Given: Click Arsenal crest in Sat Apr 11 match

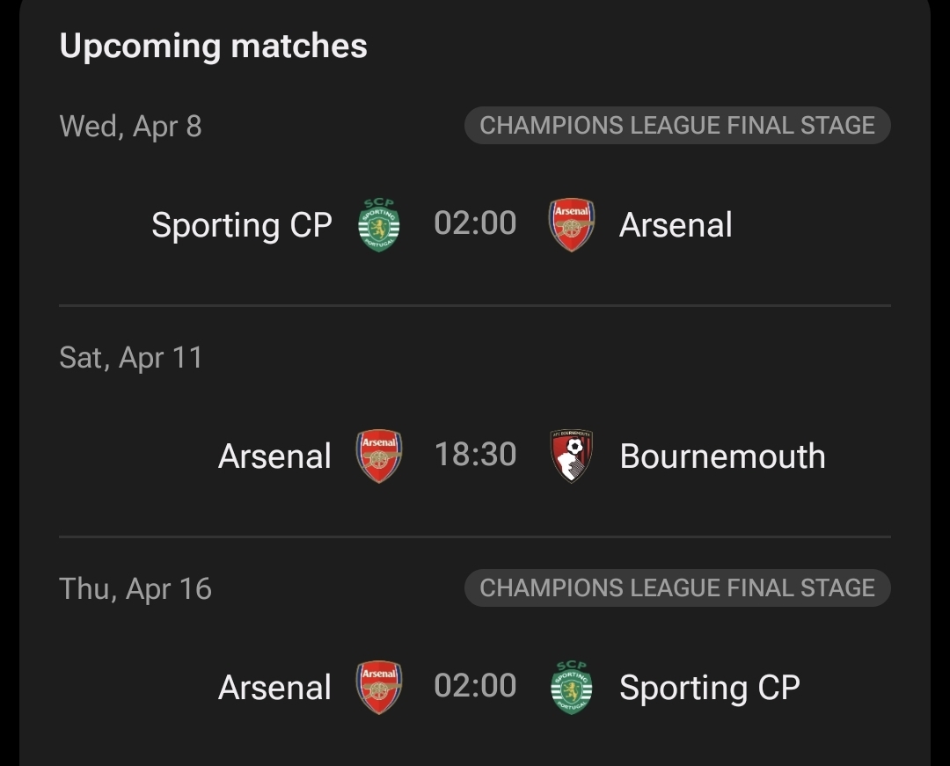Looking at the screenshot, I should [x=379, y=456].
